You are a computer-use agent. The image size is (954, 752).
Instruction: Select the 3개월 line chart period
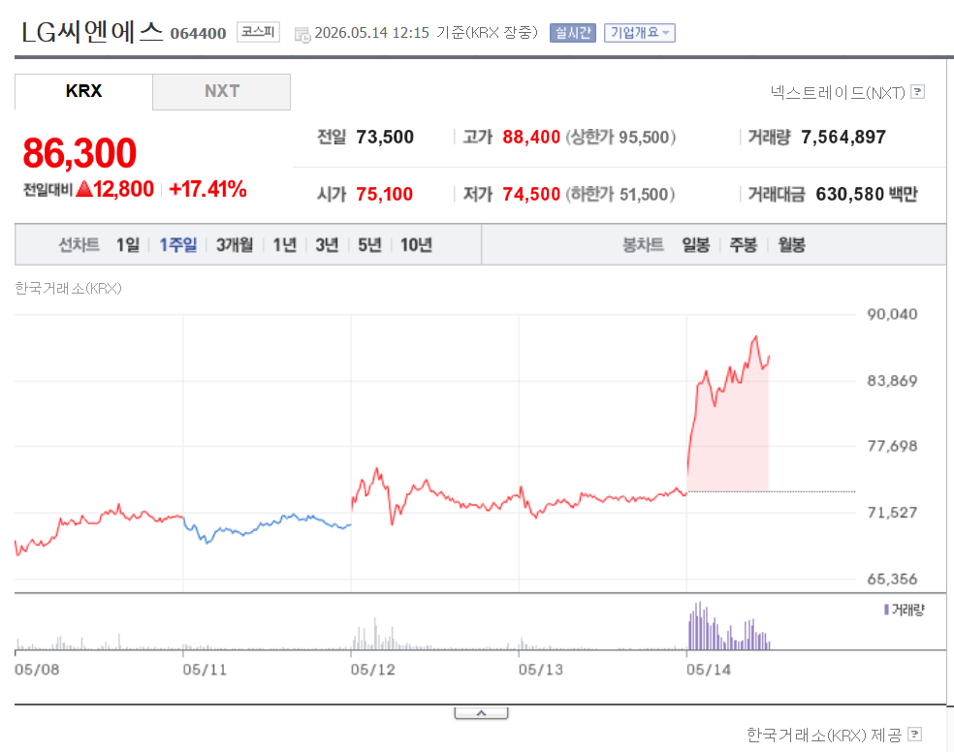235,245
